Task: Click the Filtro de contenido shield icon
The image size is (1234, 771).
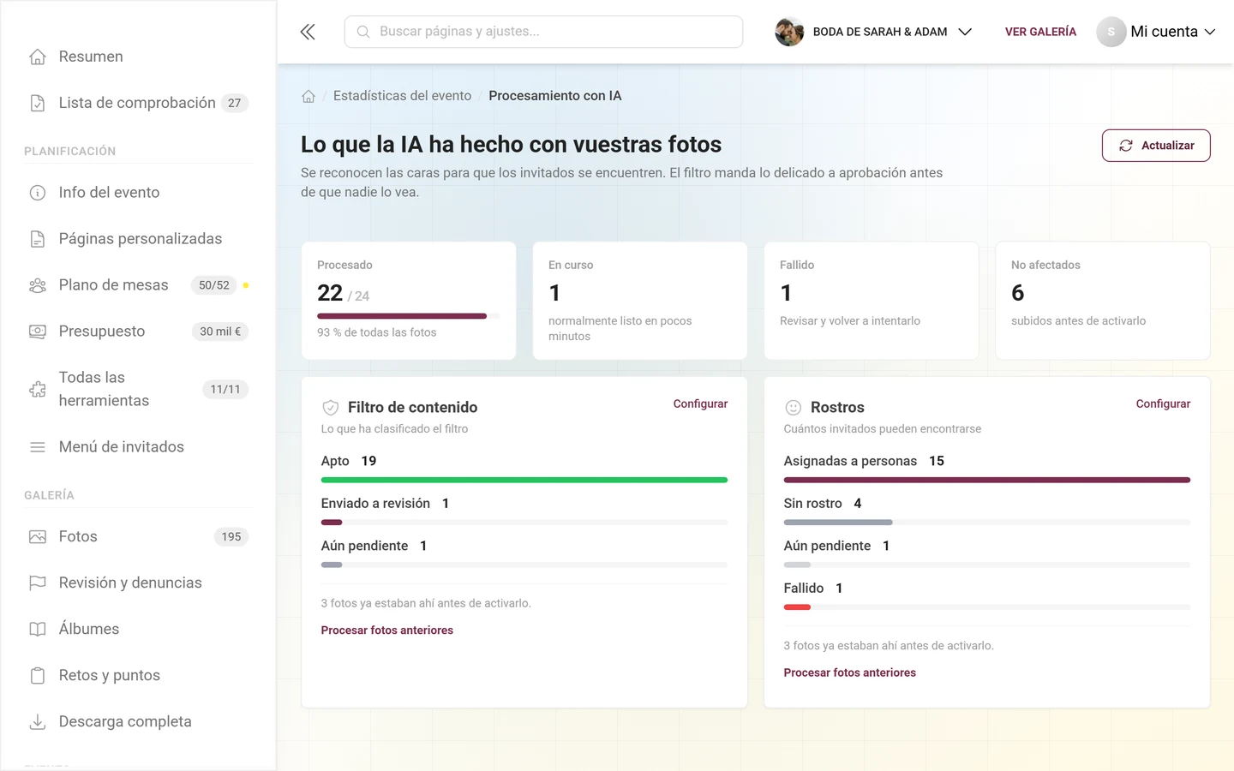Action: pos(331,408)
